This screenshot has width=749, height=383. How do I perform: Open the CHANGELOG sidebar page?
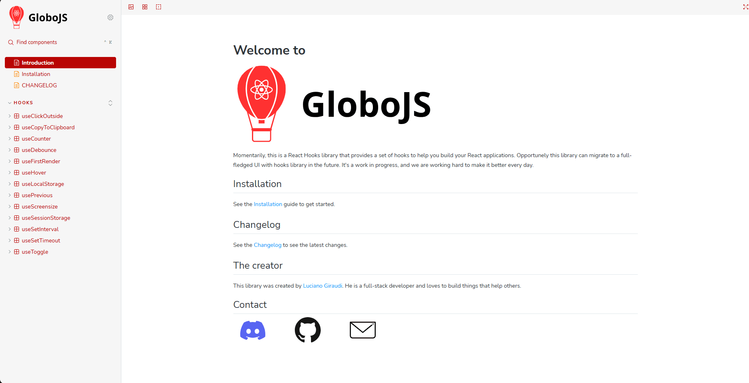(x=39, y=85)
